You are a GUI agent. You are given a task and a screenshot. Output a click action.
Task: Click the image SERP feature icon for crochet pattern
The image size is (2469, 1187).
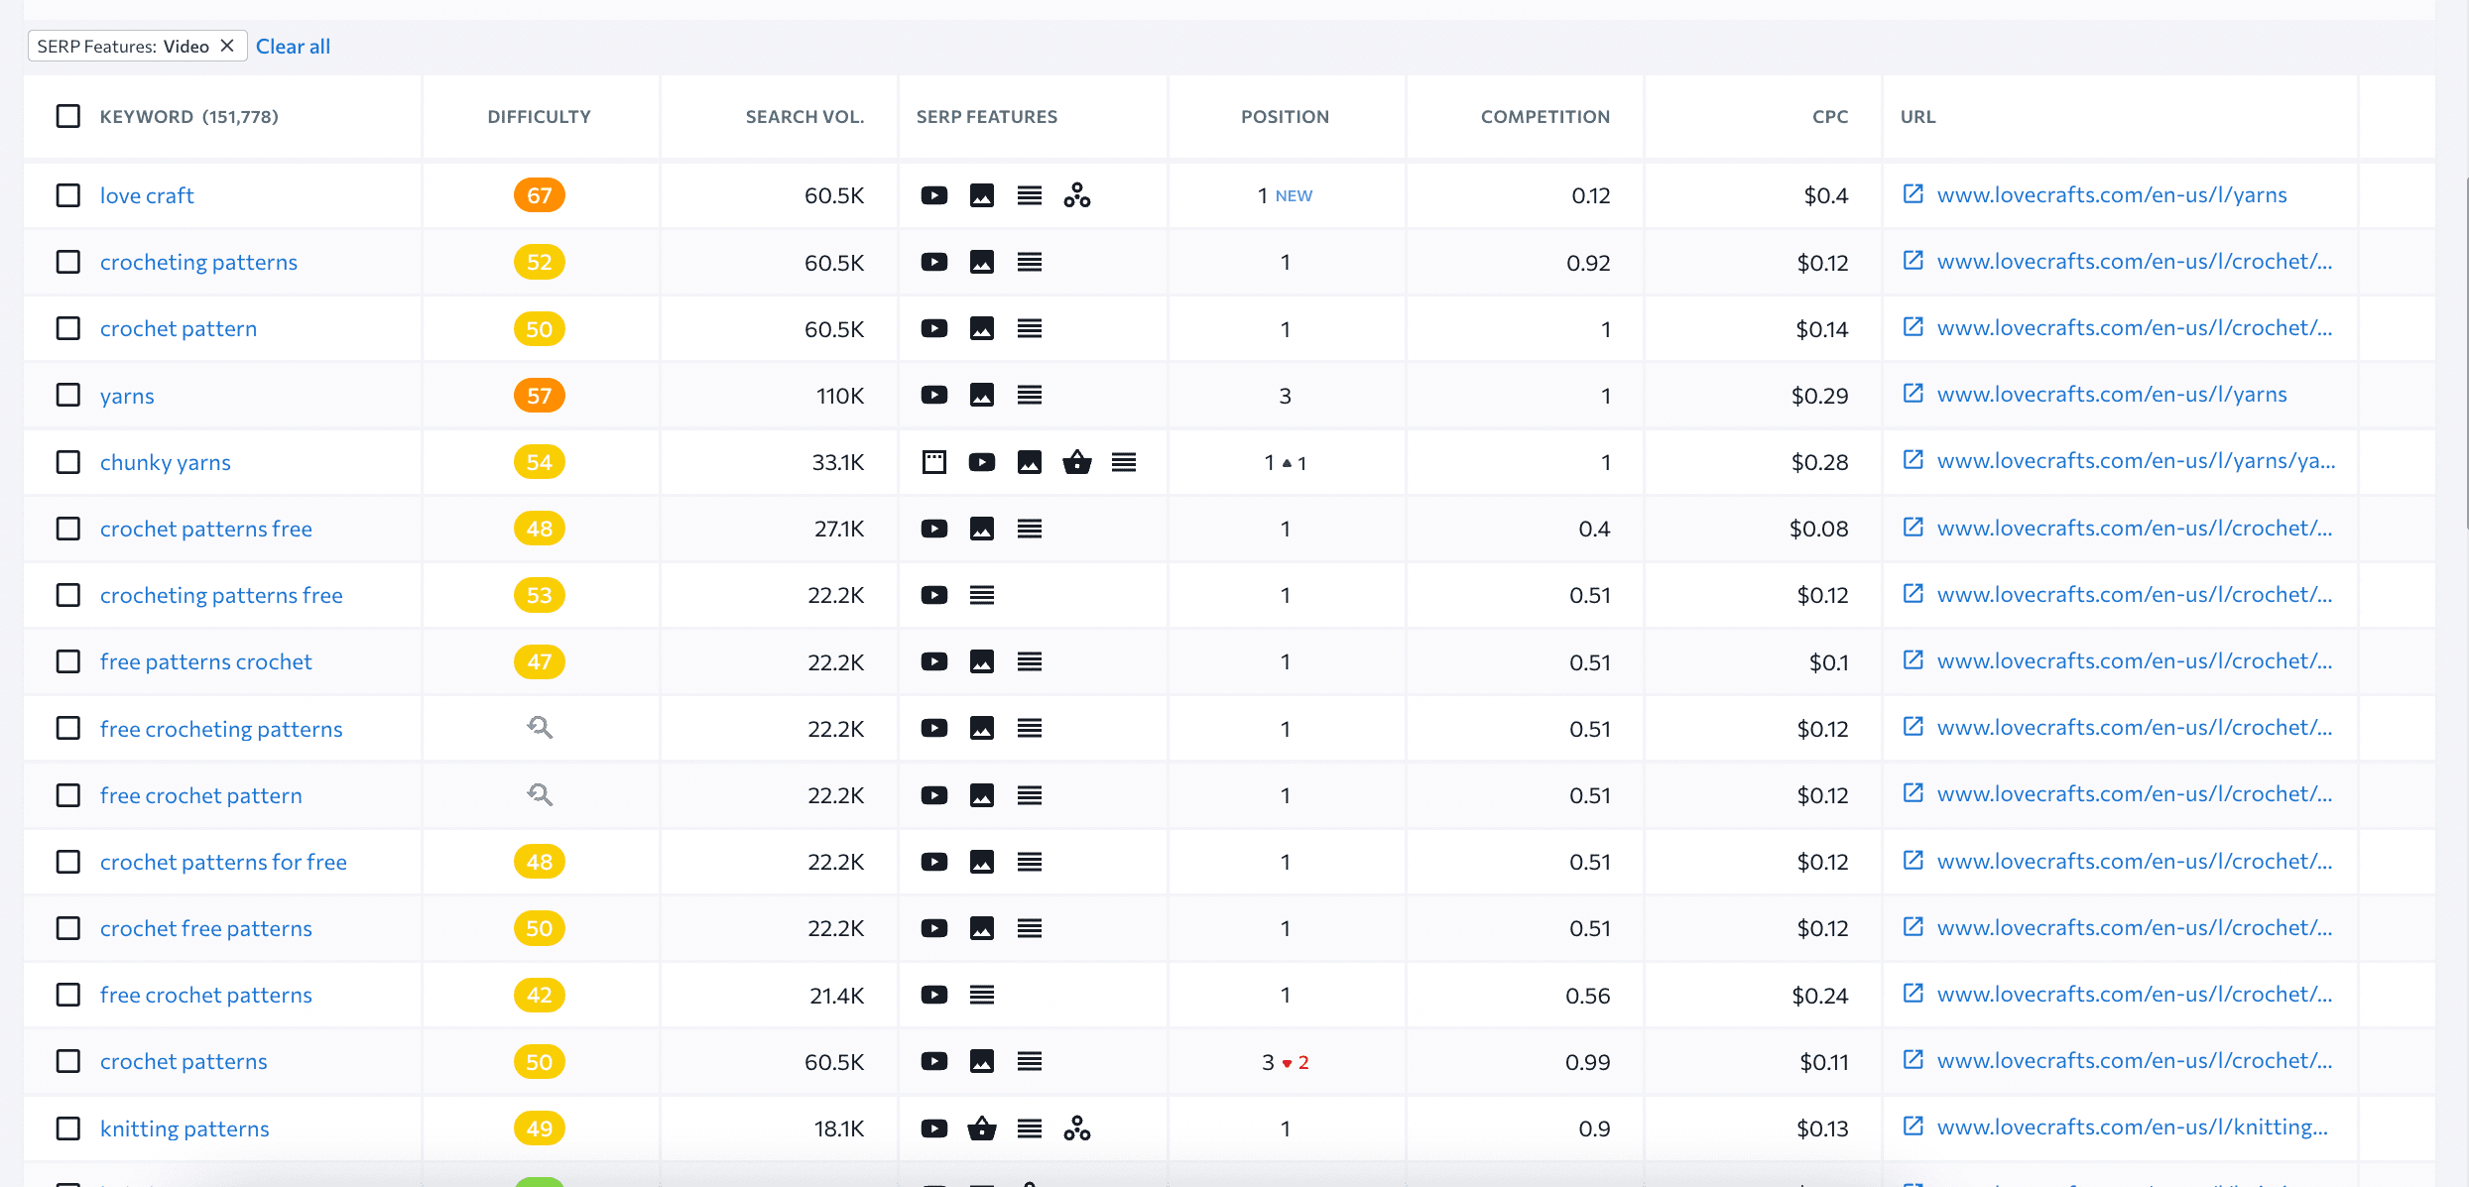pyautogui.click(x=981, y=327)
